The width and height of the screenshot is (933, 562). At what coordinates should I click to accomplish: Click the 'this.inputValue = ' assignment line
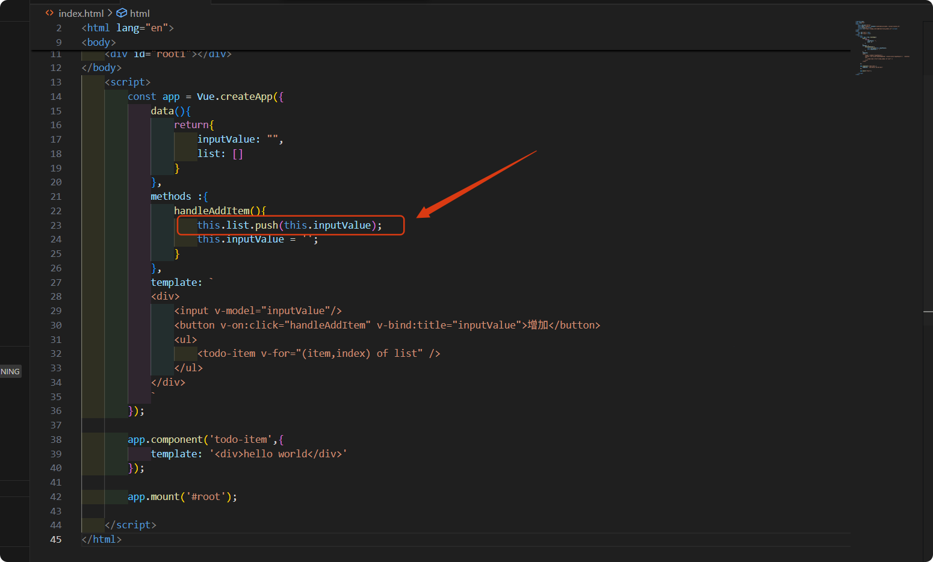point(258,239)
